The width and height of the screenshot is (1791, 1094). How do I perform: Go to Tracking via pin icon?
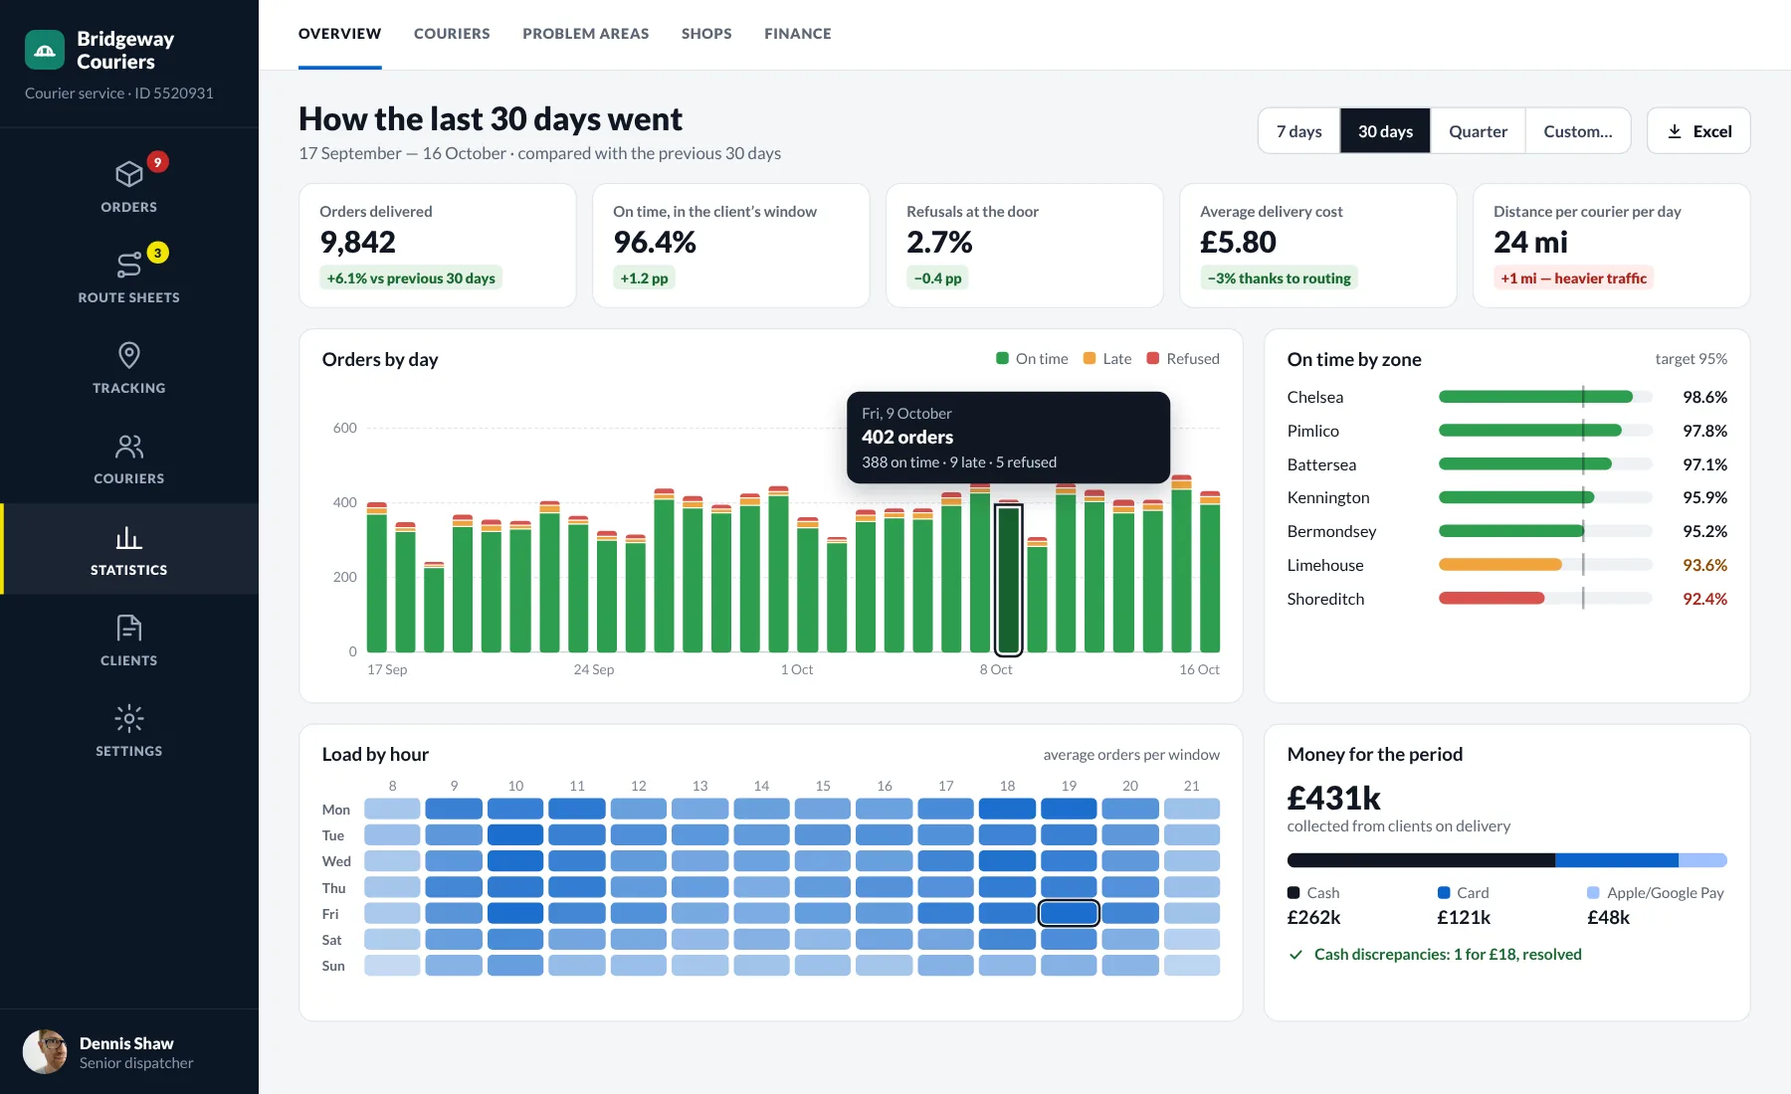click(x=129, y=355)
